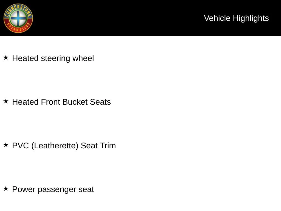This screenshot has width=281, height=211.
Task: Click the star beside Power passenger seat
Action: point(6,188)
